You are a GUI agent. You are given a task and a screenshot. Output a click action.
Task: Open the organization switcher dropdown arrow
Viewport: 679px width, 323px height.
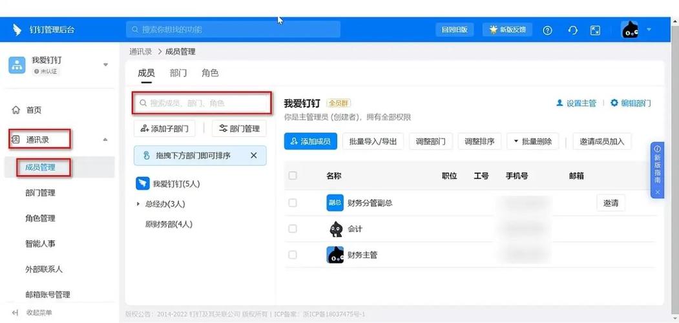pyautogui.click(x=105, y=65)
